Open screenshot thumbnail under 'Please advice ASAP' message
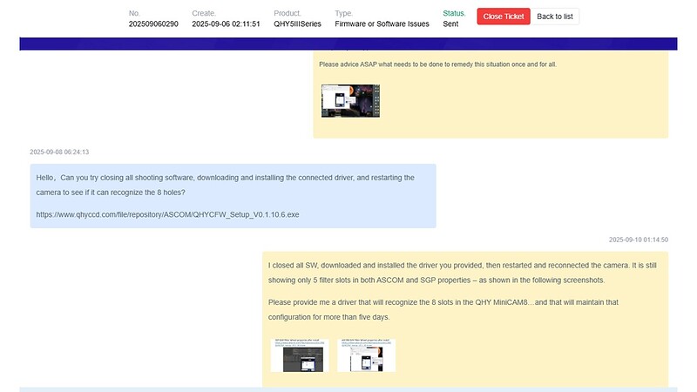The height and width of the screenshot is (392, 697). click(x=350, y=101)
